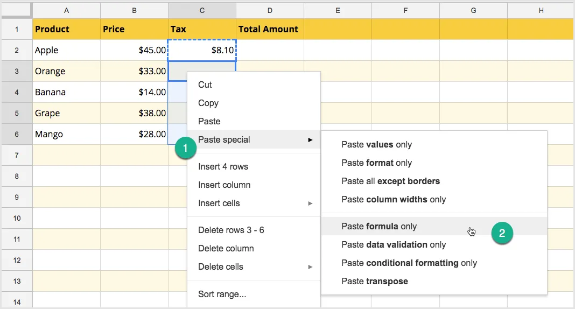The image size is (575, 309).
Task: Select row 9 header
Action: tap(17, 197)
